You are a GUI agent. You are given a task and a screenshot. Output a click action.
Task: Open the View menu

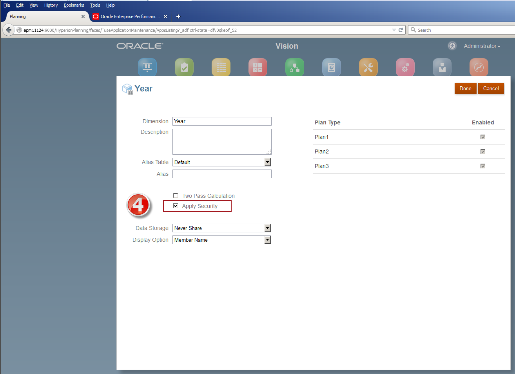pyautogui.click(x=34, y=5)
